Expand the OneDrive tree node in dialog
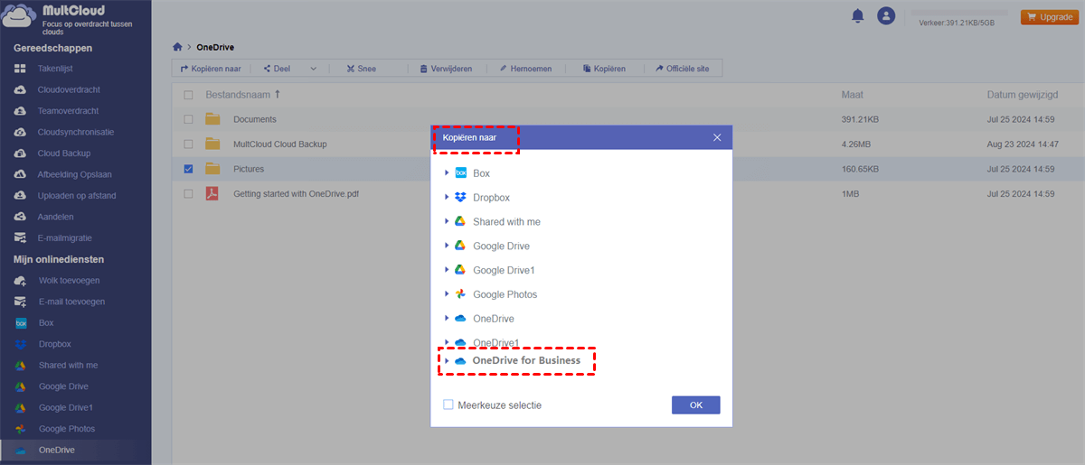 (x=447, y=319)
